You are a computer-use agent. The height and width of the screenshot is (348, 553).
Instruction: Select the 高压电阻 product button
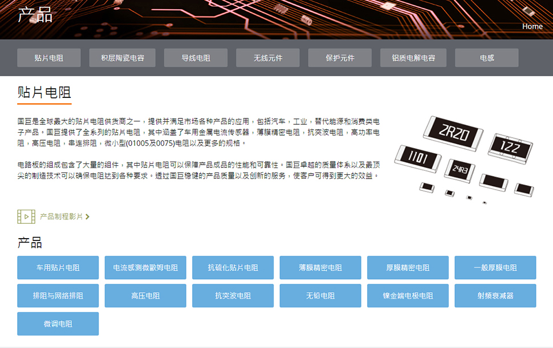click(x=145, y=296)
